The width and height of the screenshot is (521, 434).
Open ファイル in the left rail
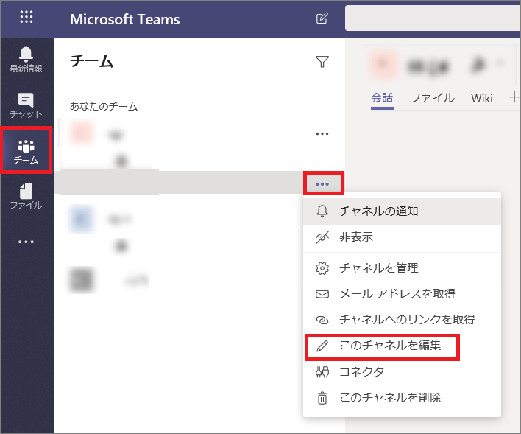click(26, 196)
